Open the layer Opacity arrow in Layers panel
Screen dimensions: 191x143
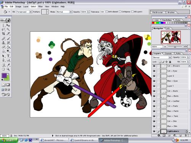[x=188, y=57]
